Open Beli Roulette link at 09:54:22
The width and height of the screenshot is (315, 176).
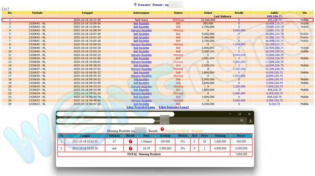click(141, 80)
